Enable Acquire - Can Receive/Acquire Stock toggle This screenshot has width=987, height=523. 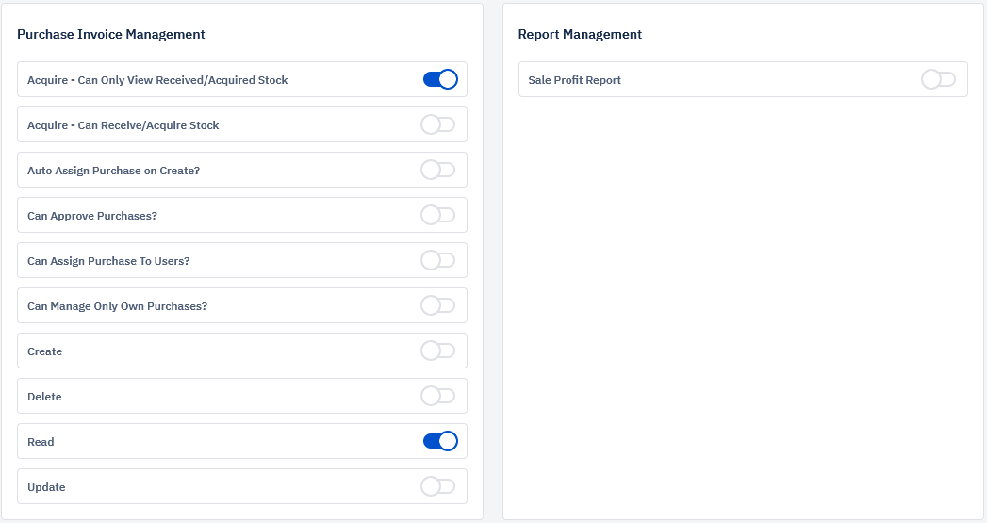(438, 124)
